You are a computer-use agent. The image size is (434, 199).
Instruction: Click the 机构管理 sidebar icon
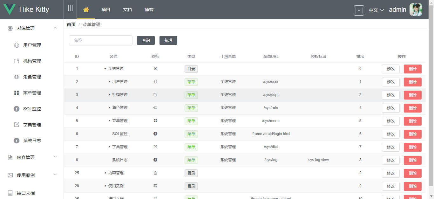click(17, 61)
